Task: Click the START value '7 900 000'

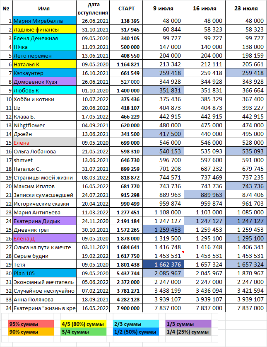Action: (x=126, y=308)
